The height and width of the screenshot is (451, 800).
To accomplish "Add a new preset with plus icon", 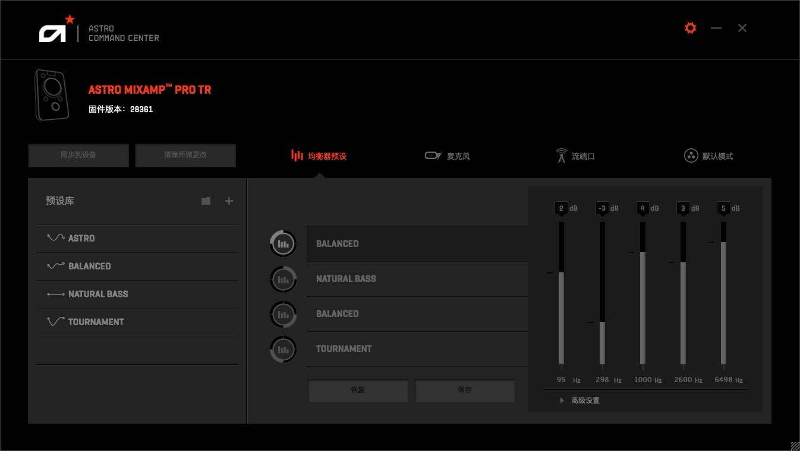I will coord(229,201).
